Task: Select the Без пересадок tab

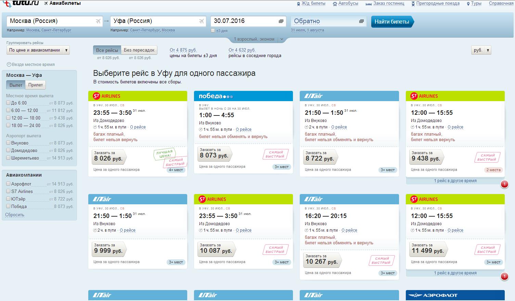Action: click(139, 50)
